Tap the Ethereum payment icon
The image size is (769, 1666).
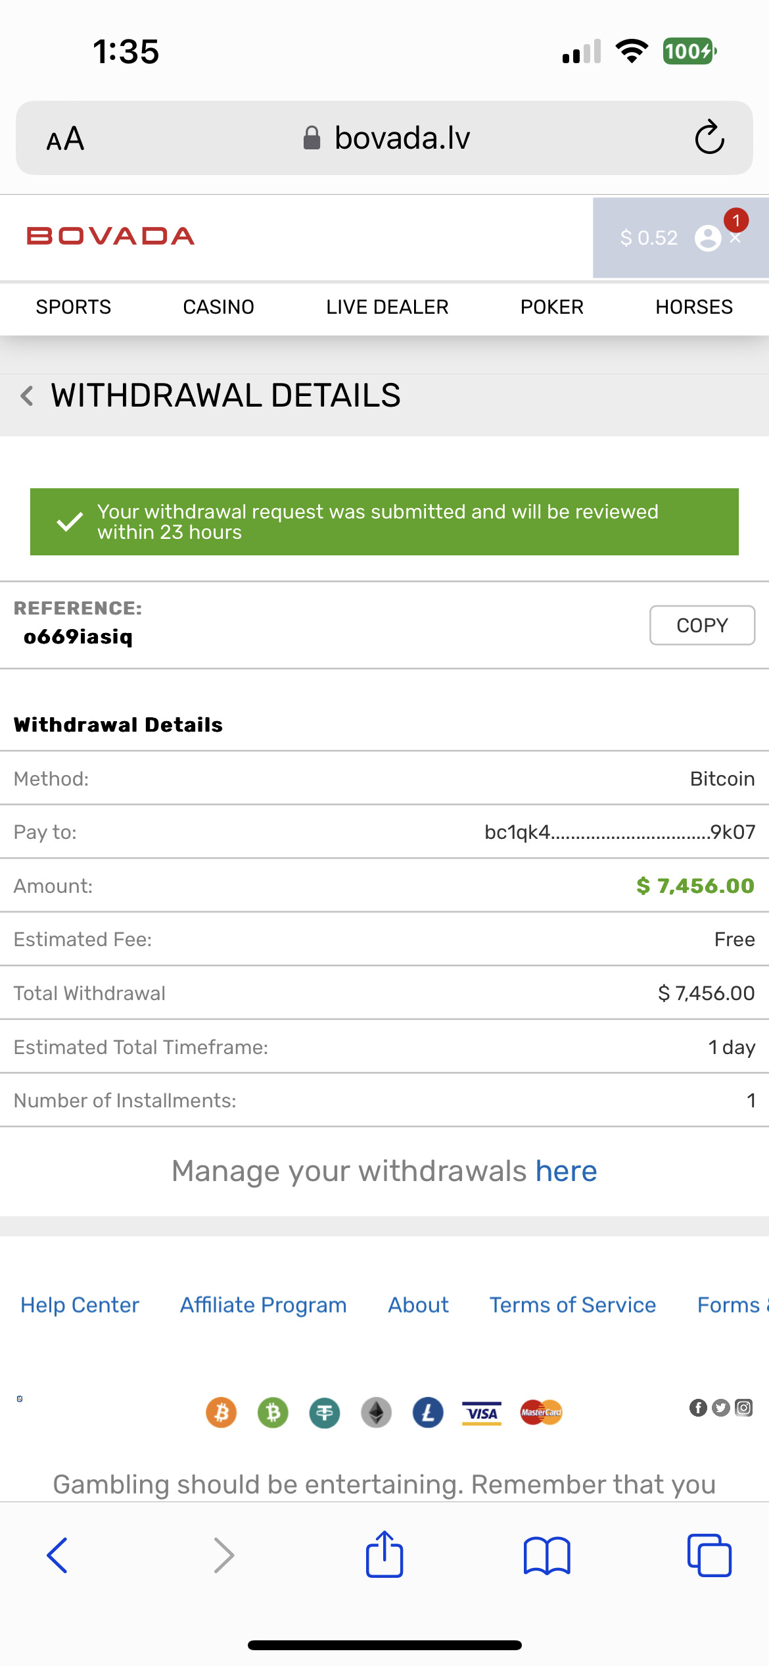[x=377, y=1413]
